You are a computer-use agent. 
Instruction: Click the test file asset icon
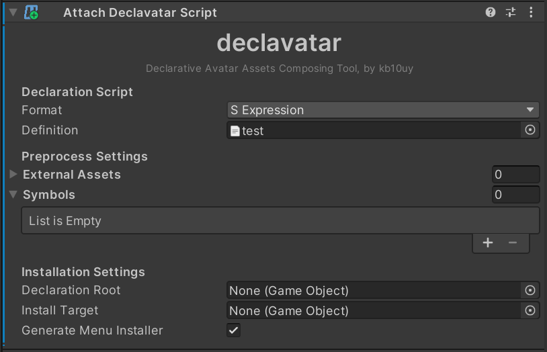point(235,131)
